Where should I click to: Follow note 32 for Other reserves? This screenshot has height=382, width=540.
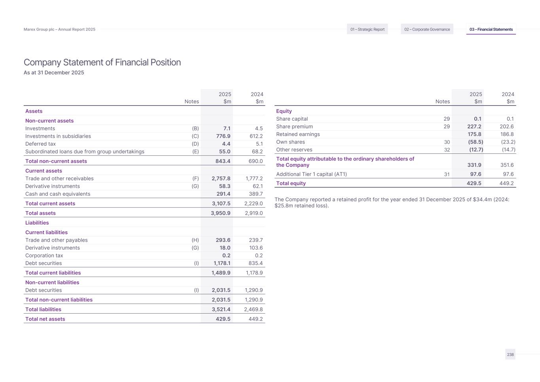447,150
